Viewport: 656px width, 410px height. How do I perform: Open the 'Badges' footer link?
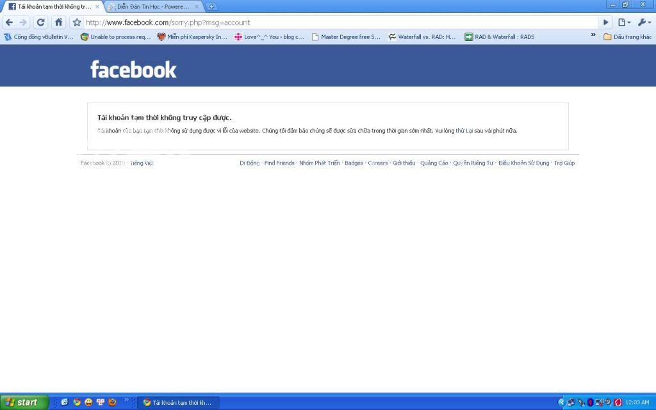[354, 163]
